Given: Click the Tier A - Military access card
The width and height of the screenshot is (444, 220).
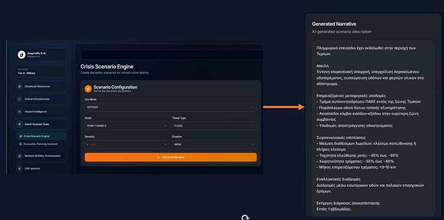Looking at the screenshot, I should coord(40,71).
